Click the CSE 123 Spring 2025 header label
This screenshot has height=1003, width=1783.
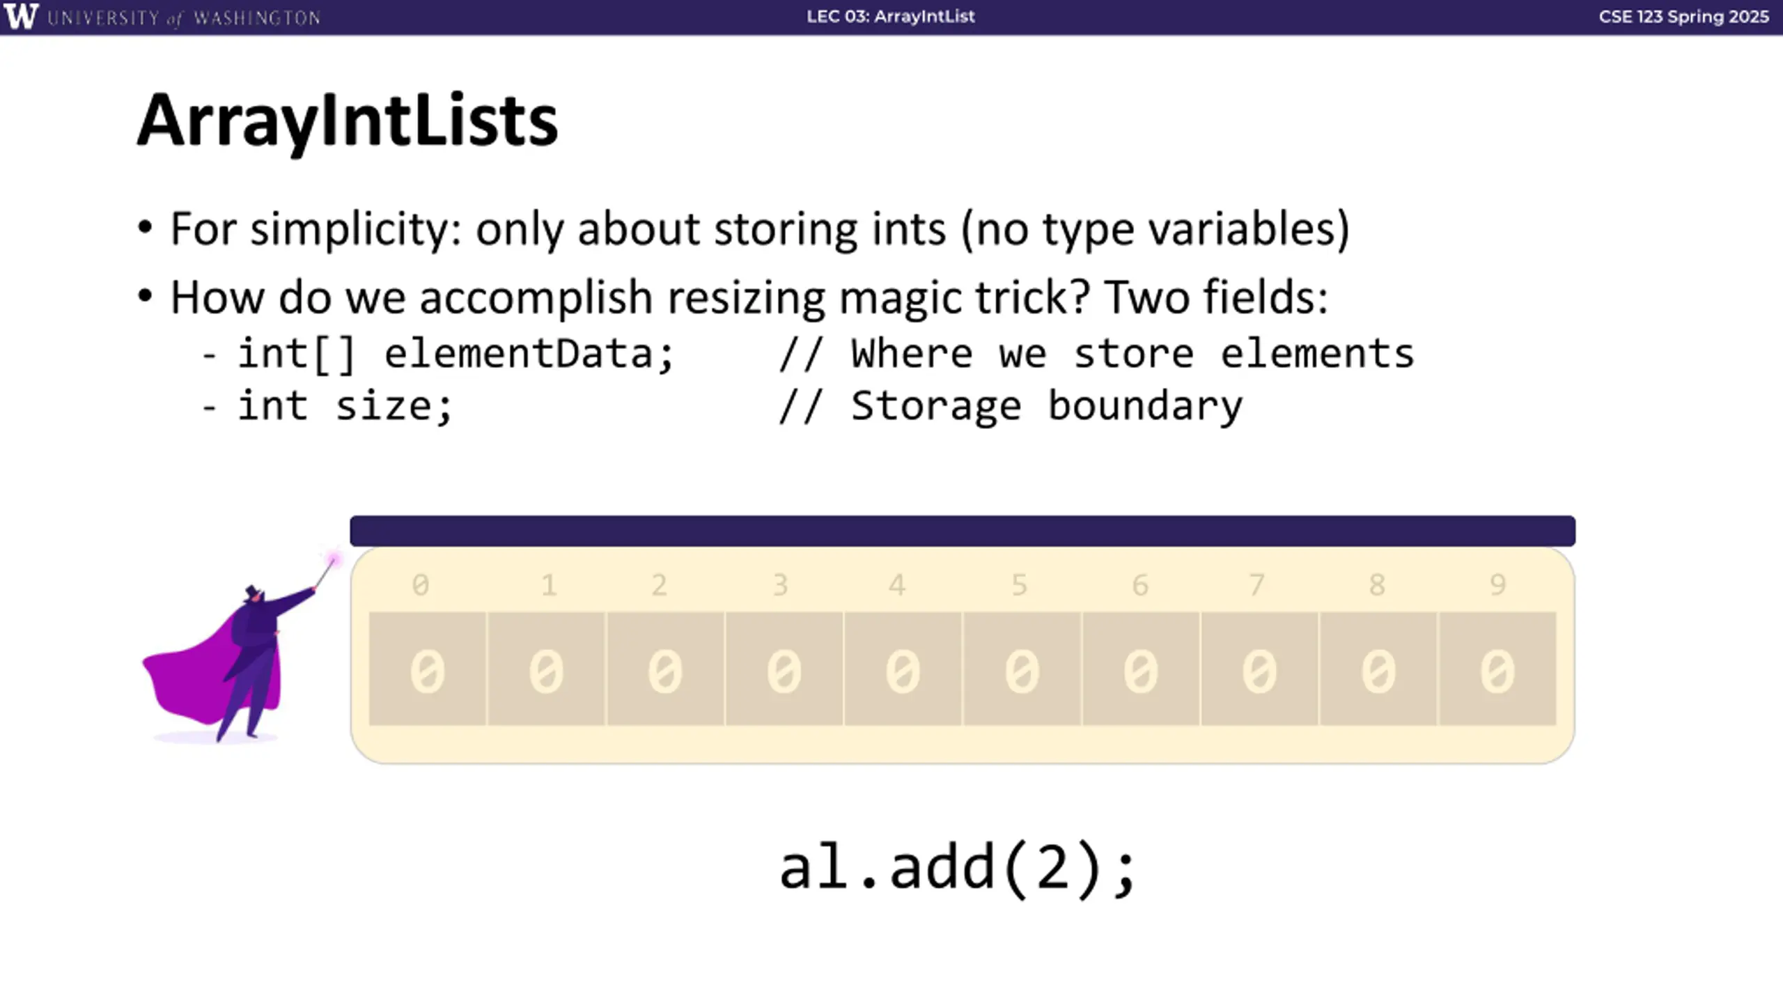click(1683, 16)
